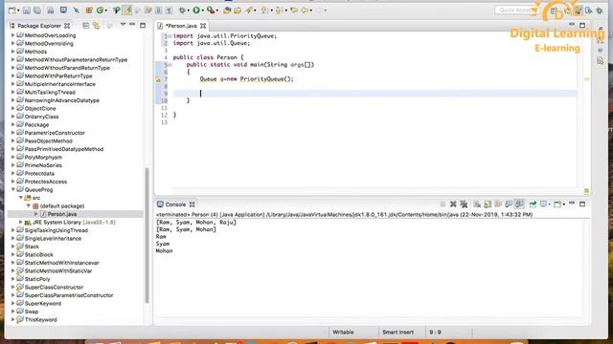Toggle Mark Occurrences highlighter icon
This screenshot has height=344, width=613.
tap(127, 11)
